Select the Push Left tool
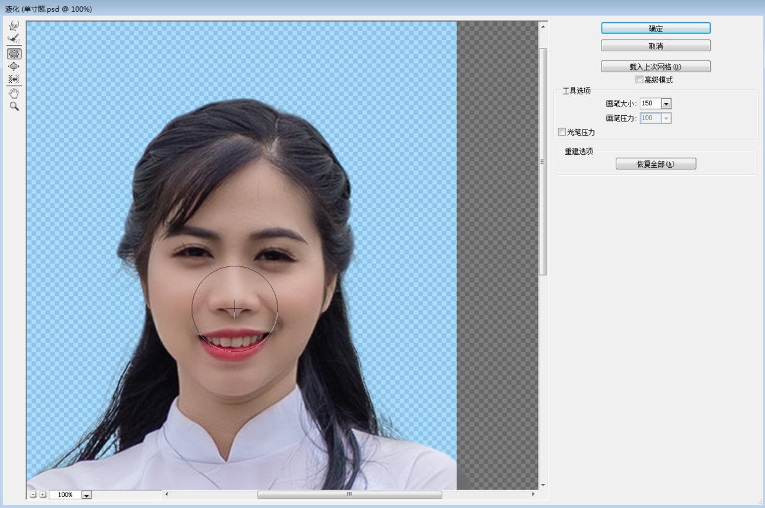Viewport: 765px width, 508px height. click(x=14, y=79)
